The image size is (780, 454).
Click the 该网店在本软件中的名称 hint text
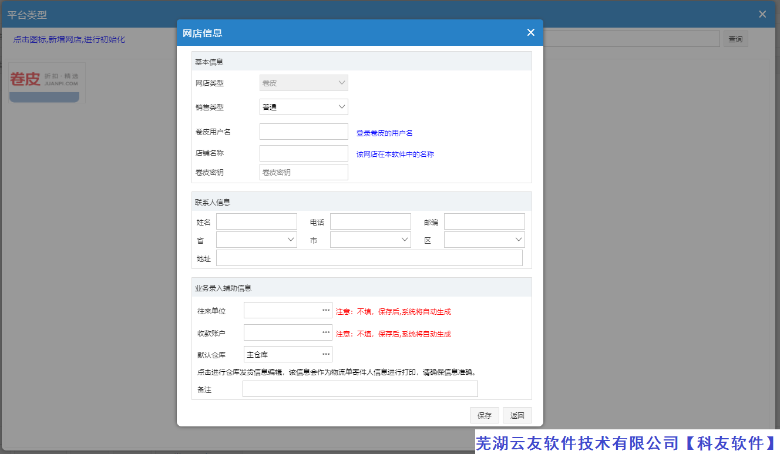395,154
